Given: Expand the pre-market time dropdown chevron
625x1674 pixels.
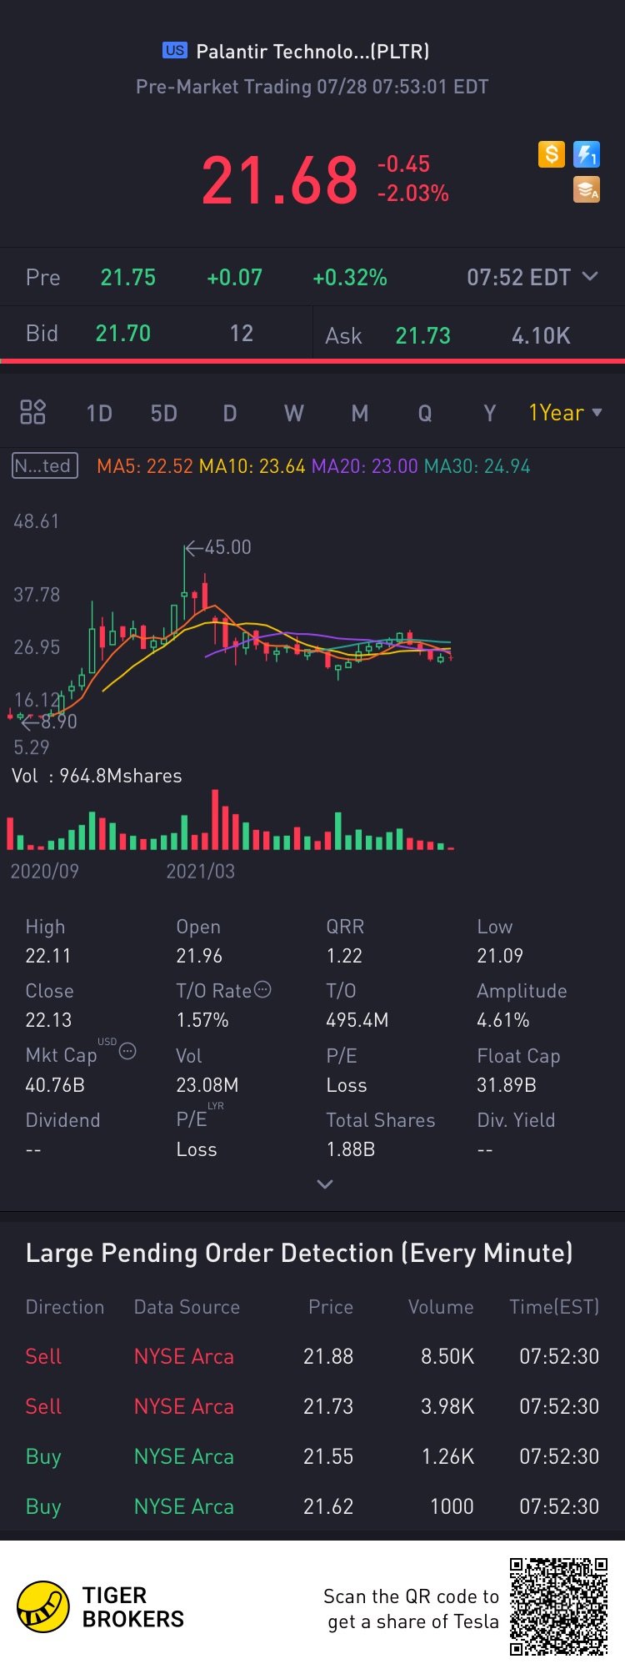Looking at the screenshot, I should [x=590, y=276].
